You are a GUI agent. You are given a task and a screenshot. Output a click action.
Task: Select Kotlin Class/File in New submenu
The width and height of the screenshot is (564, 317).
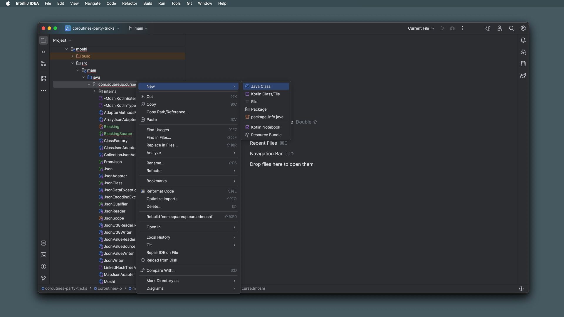tap(266, 94)
